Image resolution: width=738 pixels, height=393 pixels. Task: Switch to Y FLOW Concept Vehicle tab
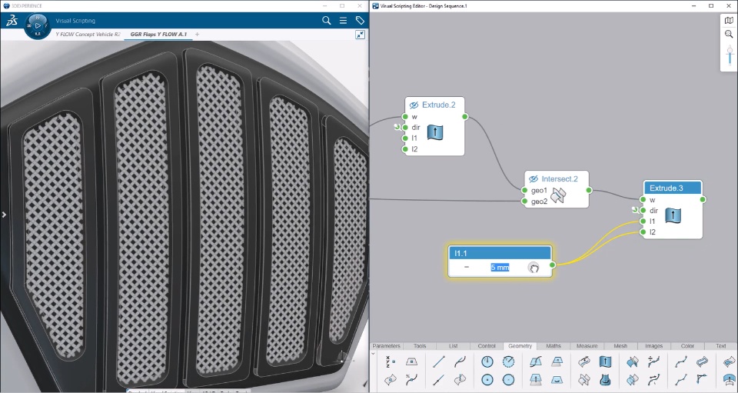[88, 35]
